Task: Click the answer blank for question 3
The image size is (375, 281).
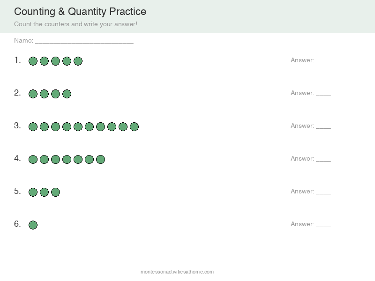Action: point(323,126)
